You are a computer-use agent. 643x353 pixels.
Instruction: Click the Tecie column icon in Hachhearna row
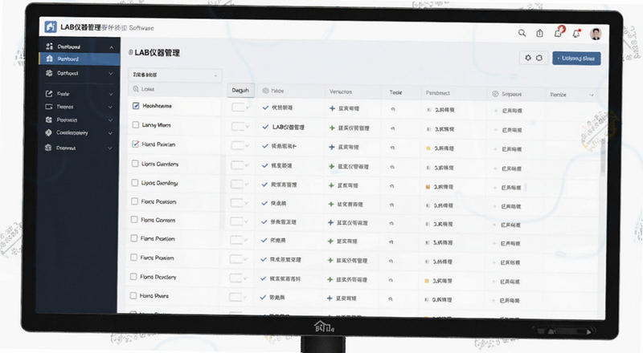pyautogui.click(x=393, y=109)
